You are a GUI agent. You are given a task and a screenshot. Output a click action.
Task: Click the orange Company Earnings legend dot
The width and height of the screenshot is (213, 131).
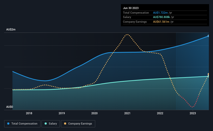[65, 124]
